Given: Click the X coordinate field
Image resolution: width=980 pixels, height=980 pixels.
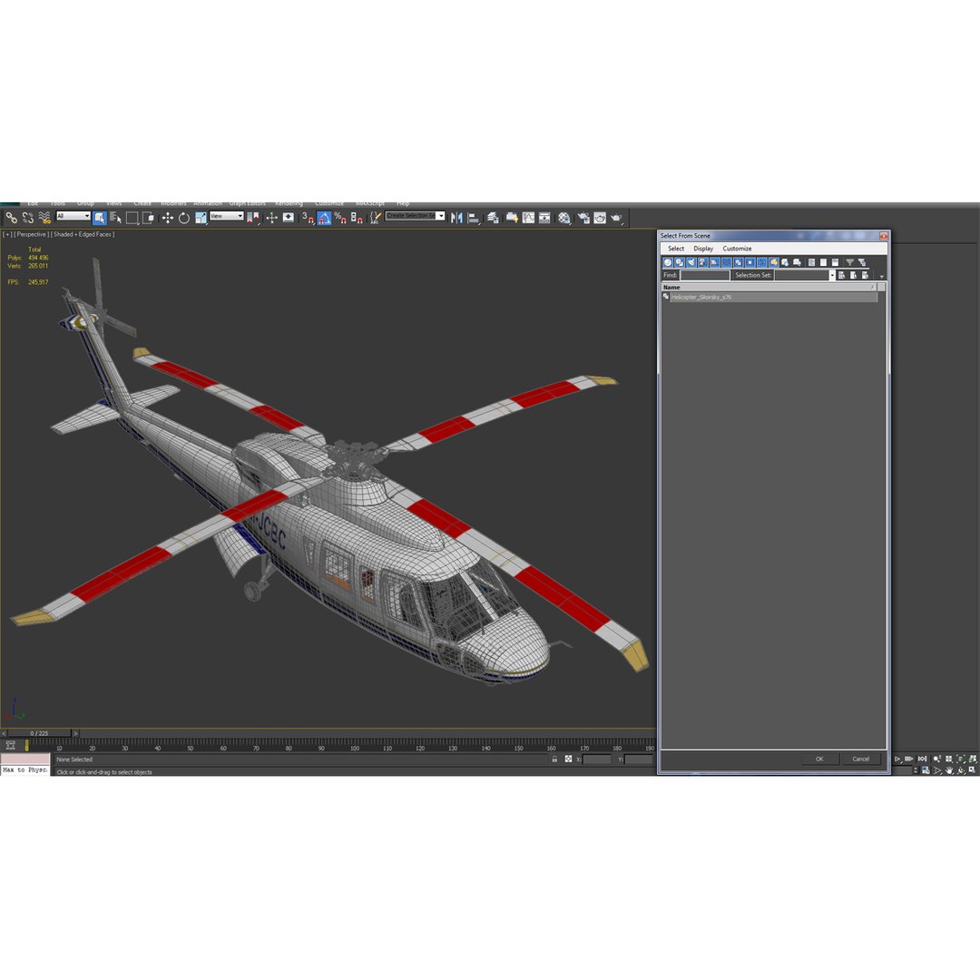Looking at the screenshot, I should coord(597,759).
